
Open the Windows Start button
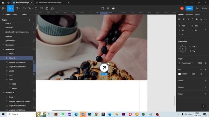(3, 114)
